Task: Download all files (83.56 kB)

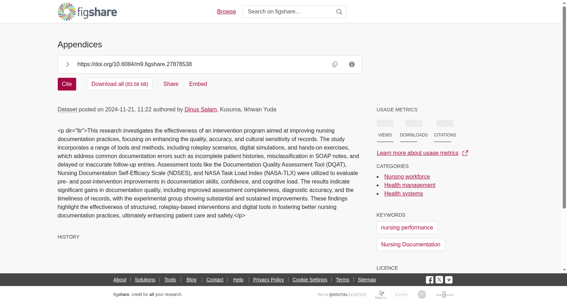Action: click(x=120, y=84)
